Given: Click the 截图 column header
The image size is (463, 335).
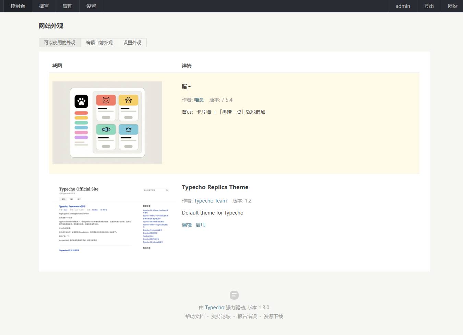Looking at the screenshot, I should pos(57,66).
